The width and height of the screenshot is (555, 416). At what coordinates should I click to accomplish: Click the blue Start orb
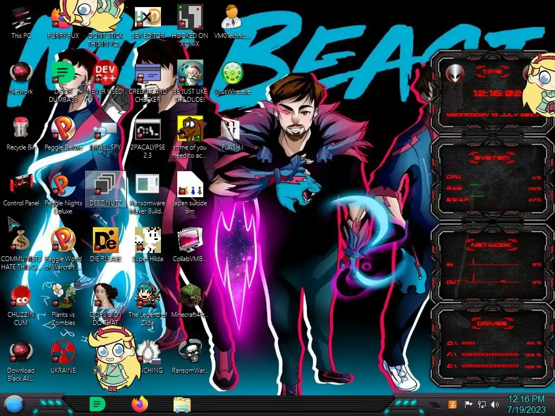pyautogui.click(x=14, y=405)
